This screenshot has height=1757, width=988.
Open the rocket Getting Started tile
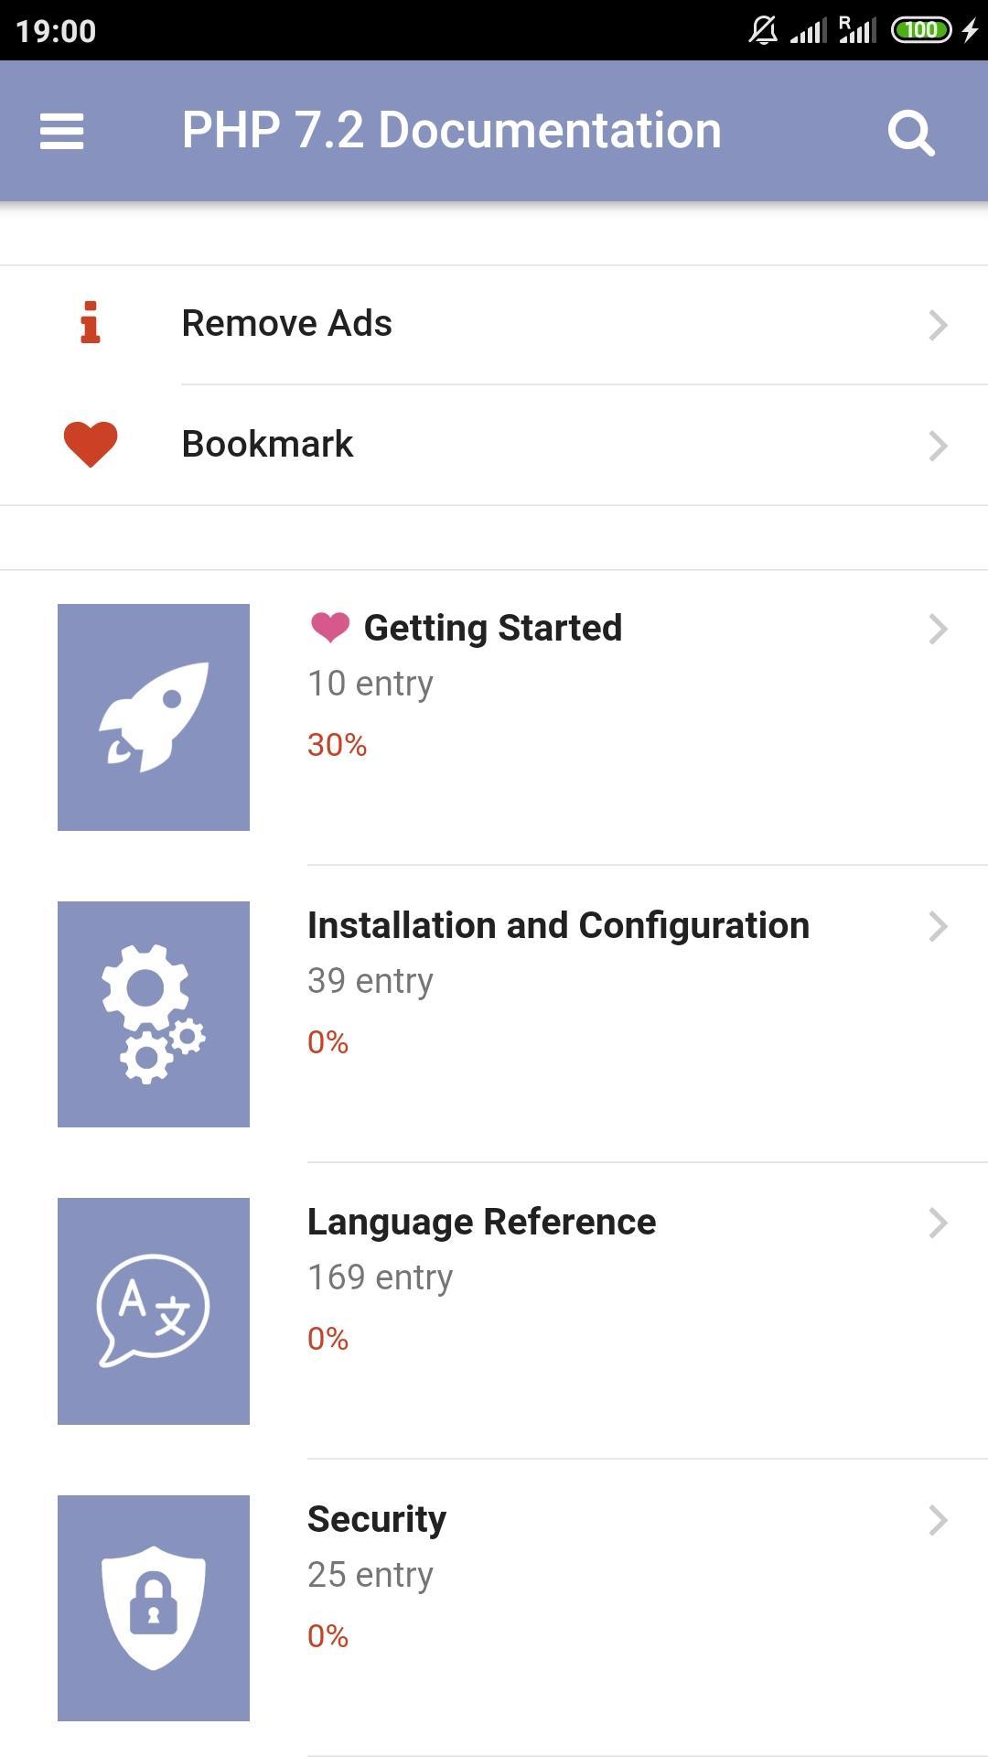[x=154, y=717]
